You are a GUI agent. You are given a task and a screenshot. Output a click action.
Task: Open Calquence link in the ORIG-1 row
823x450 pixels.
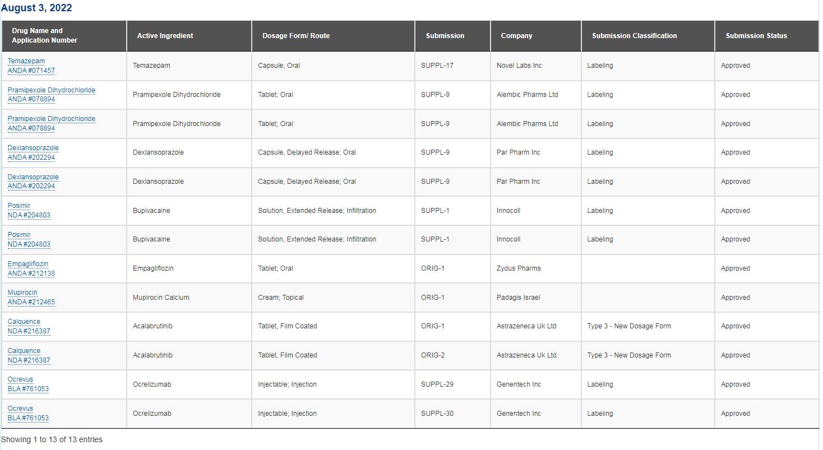coord(24,322)
